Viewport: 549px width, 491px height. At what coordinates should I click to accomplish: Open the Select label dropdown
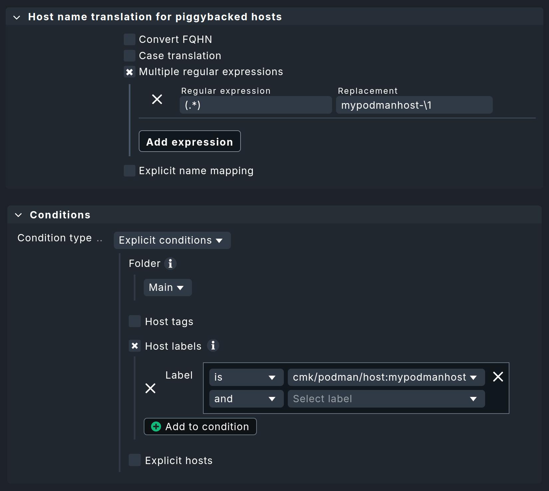click(x=386, y=399)
